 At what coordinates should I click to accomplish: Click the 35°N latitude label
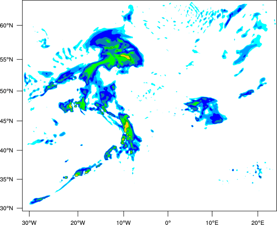tap(7, 179)
